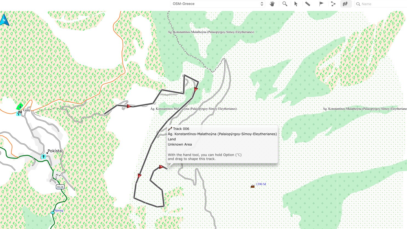Click the Track 006 tooltip title

coord(181,129)
